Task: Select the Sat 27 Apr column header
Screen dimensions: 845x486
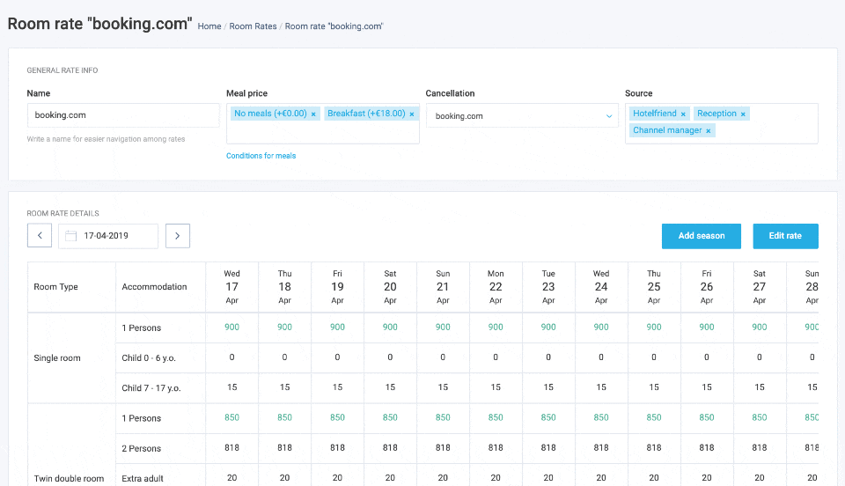Action: 760,287
